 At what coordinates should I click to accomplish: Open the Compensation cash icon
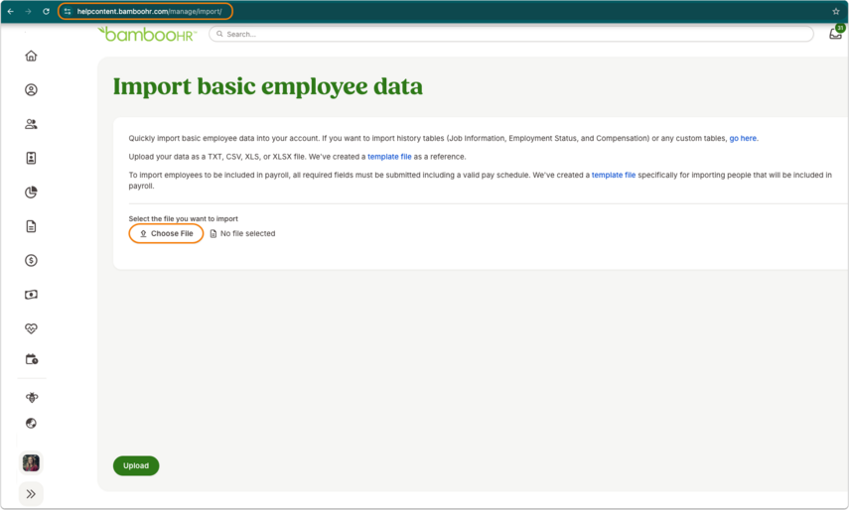[x=31, y=295]
